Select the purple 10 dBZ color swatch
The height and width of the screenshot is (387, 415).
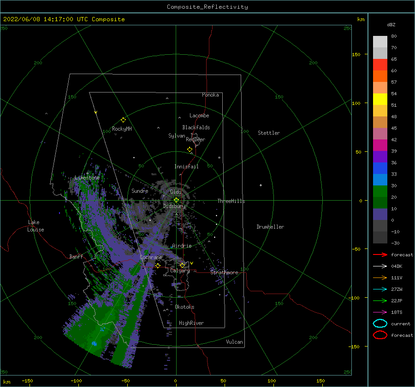click(x=380, y=214)
